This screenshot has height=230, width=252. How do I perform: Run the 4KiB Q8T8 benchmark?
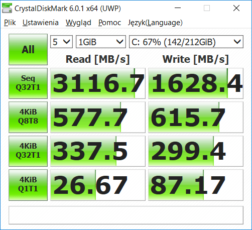pyautogui.click(x=28, y=117)
